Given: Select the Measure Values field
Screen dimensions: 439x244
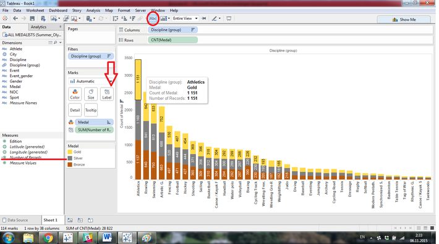Looking at the screenshot, I should (x=23, y=163).
